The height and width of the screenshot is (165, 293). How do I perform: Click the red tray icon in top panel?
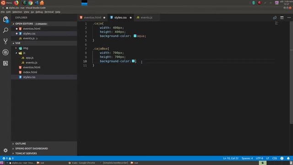260,3
